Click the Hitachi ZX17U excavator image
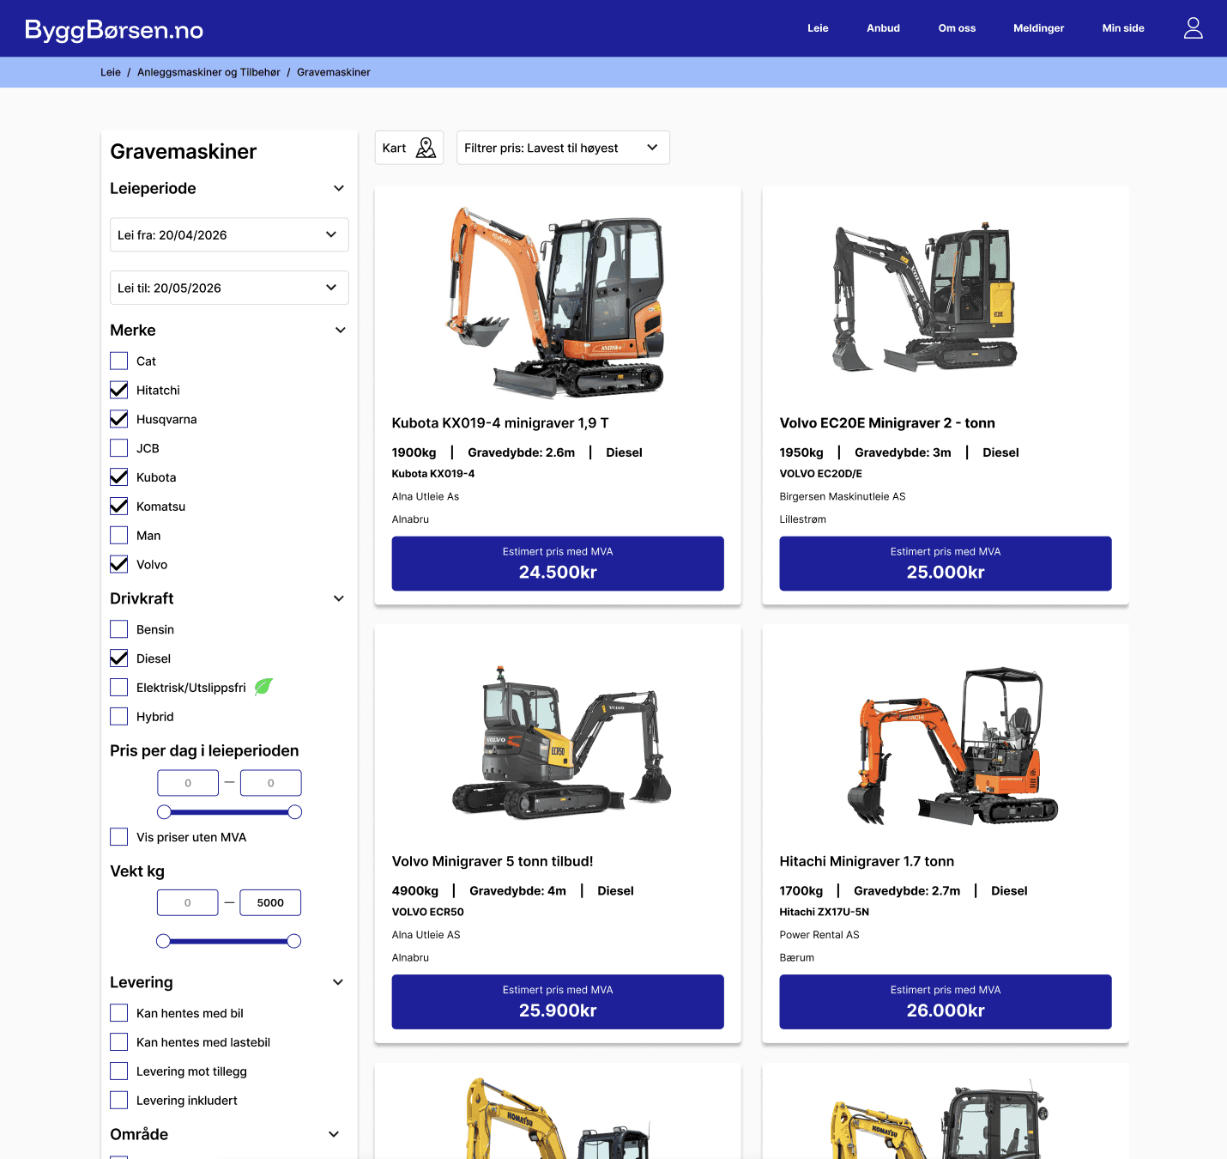Image resolution: width=1227 pixels, height=1159 pixels. 952,745
